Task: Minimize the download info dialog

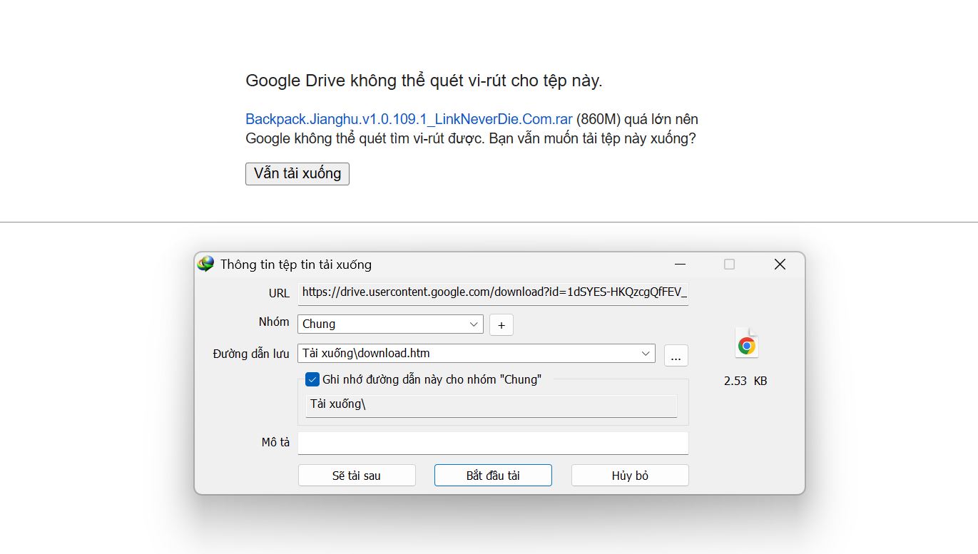Action: point(680,265)
